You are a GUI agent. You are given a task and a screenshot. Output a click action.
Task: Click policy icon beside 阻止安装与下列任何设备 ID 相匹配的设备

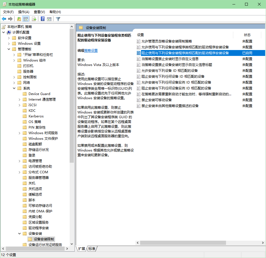(139, 77)
